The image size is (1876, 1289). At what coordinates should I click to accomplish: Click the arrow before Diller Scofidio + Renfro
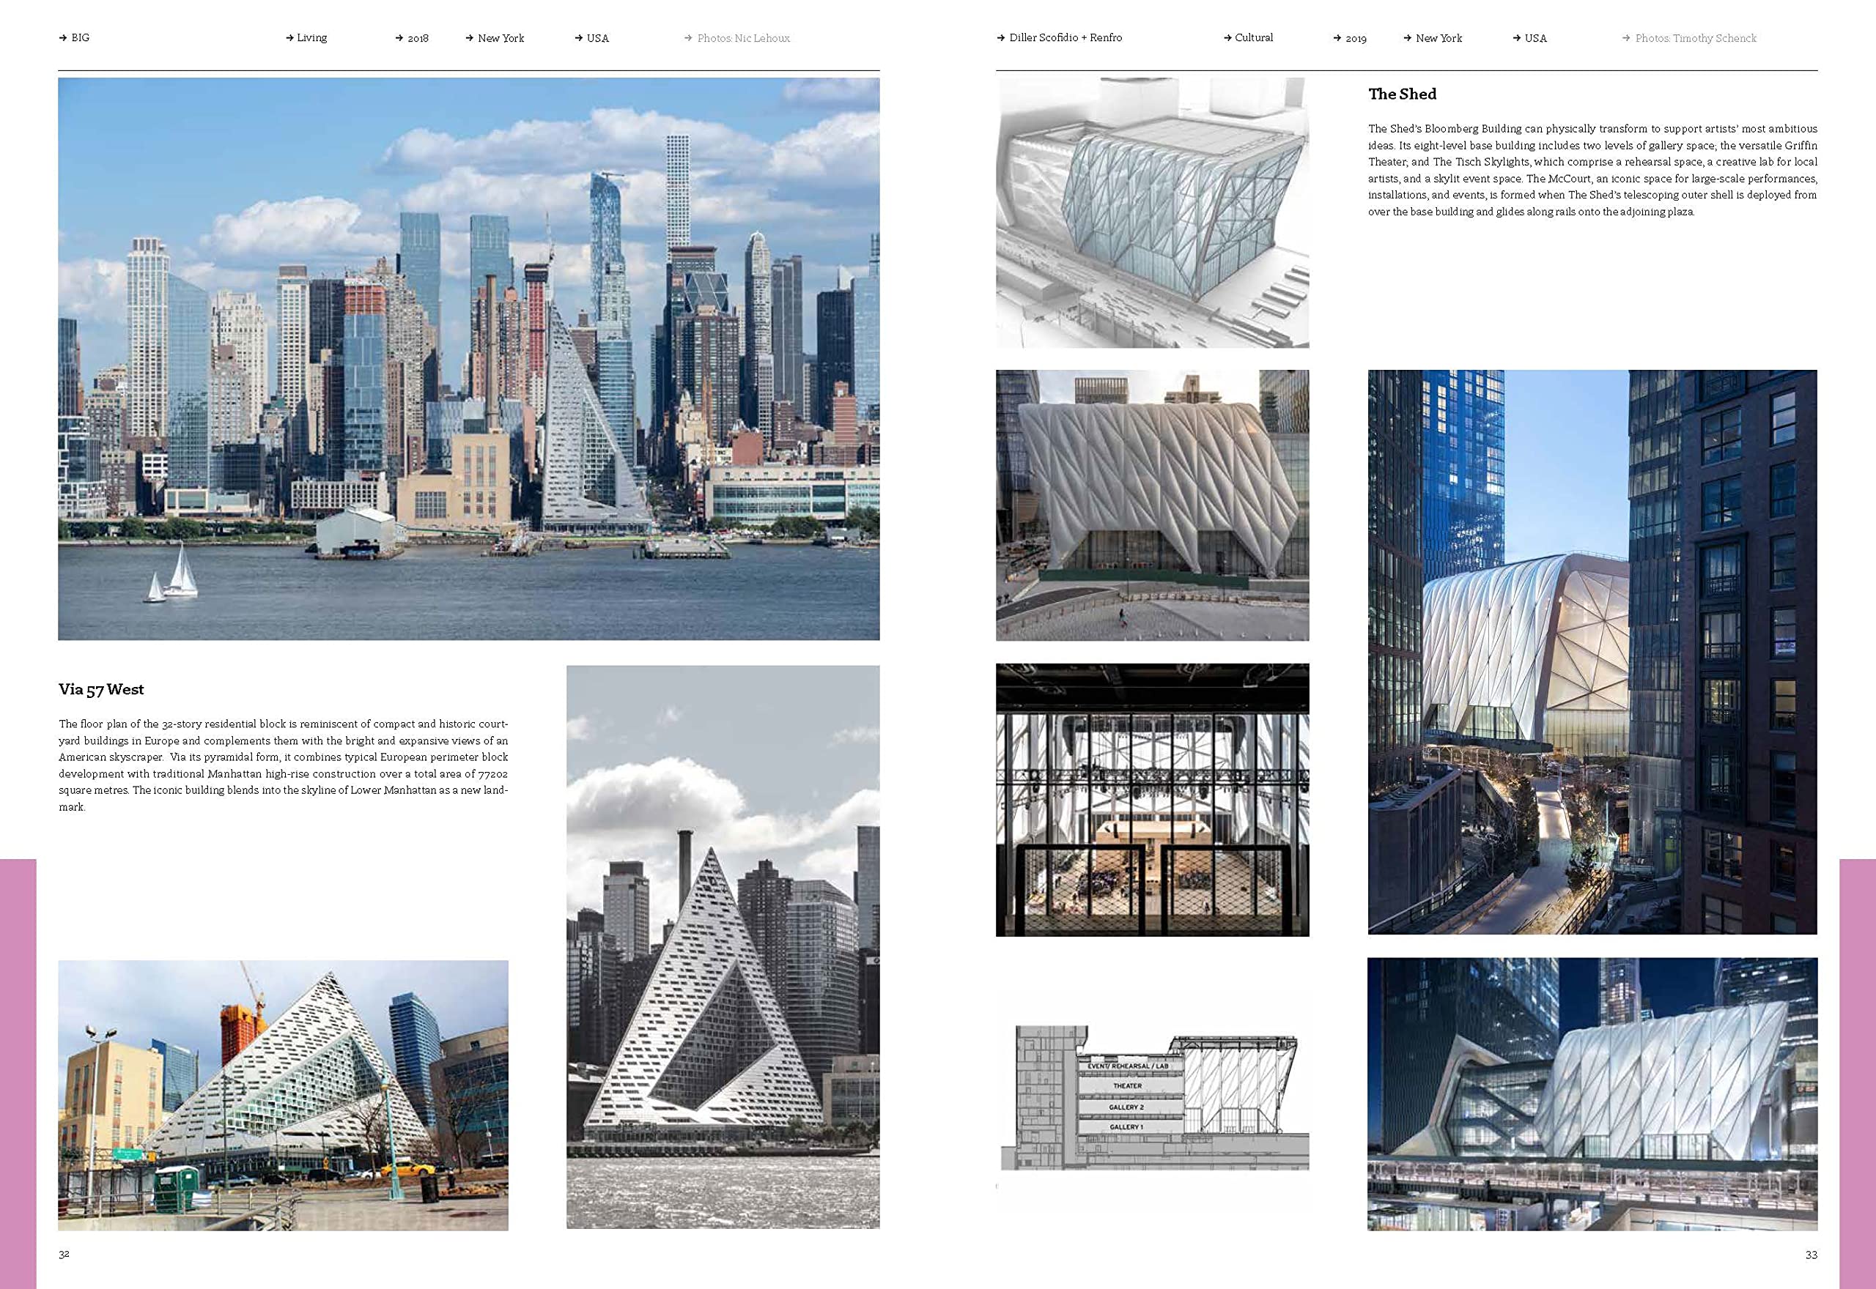click(1000, 38)
